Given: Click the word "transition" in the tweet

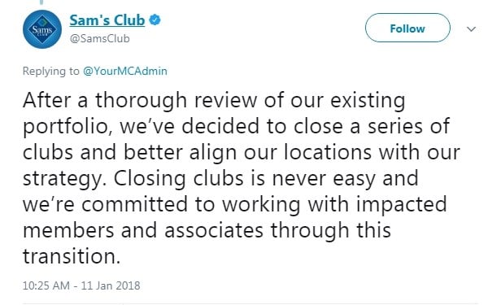Looking at the screenshot, I should [69, 256].
